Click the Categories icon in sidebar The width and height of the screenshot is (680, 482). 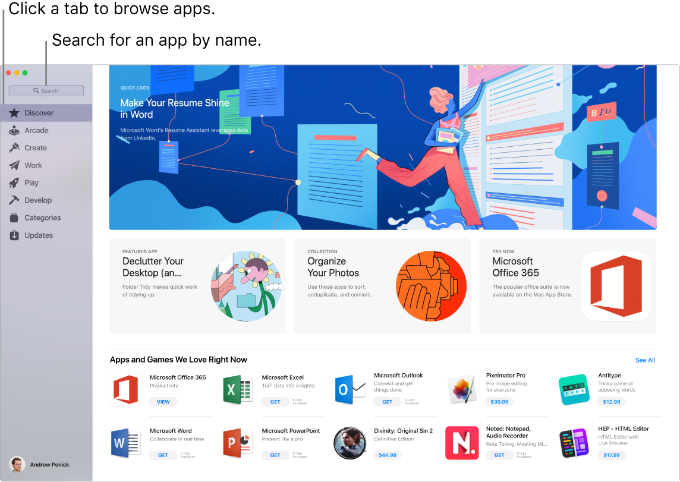click(x=14, y=218)
